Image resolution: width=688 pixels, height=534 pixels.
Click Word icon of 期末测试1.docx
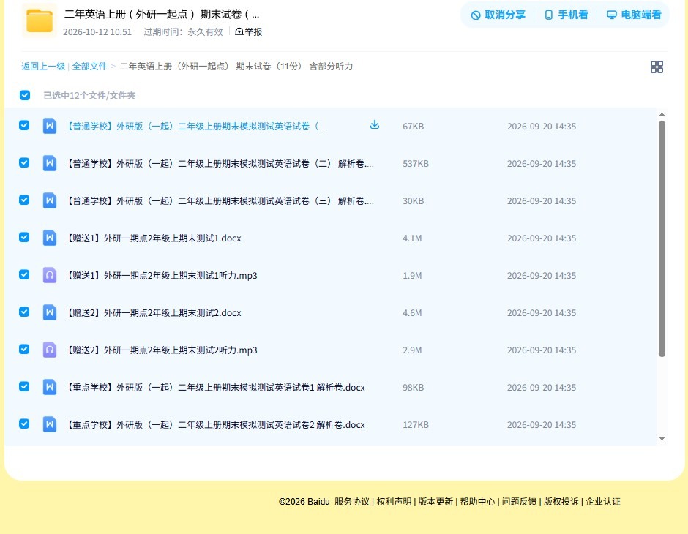50,238
